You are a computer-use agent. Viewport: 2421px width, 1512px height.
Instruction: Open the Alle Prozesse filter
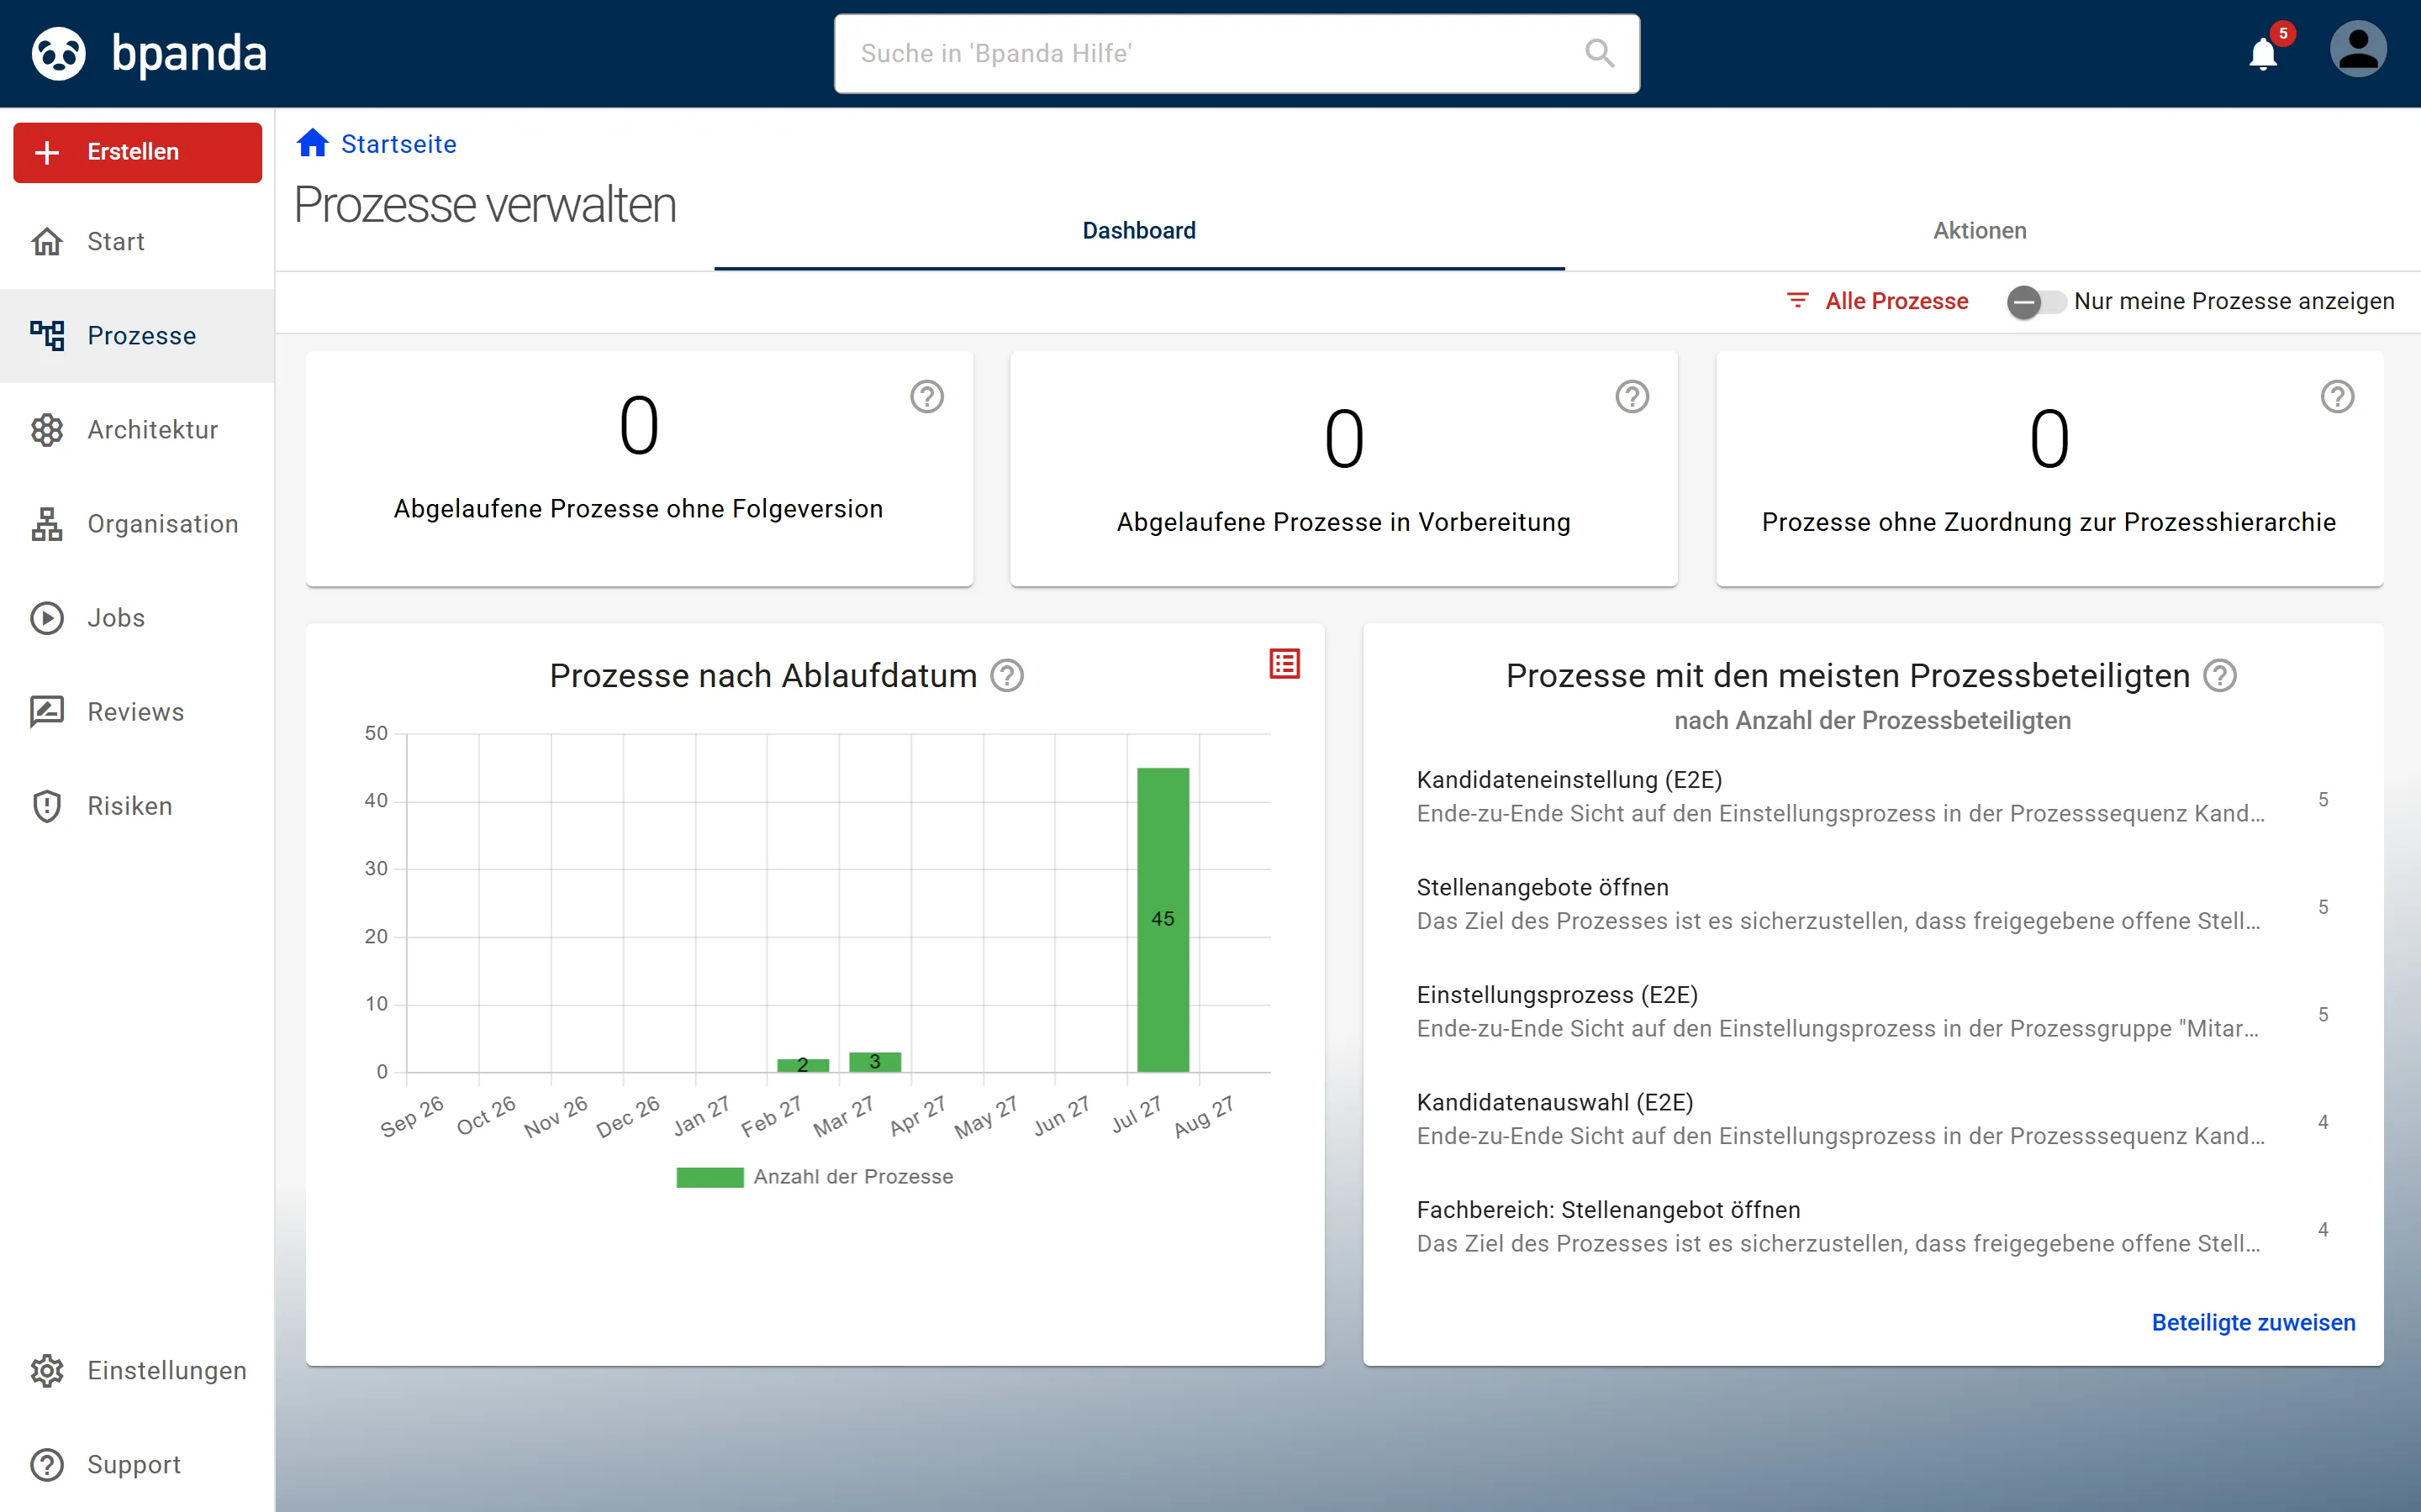pyautogui.click(x=1877, y=301)
